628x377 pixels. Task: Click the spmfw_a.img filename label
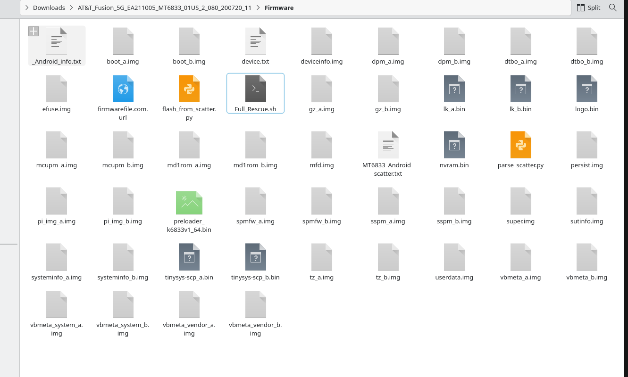coord(255,221)
